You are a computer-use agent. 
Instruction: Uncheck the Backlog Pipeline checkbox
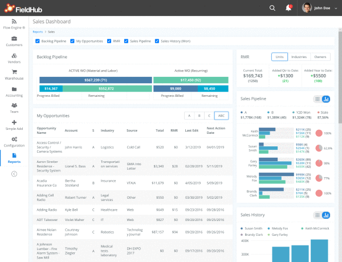38,41
